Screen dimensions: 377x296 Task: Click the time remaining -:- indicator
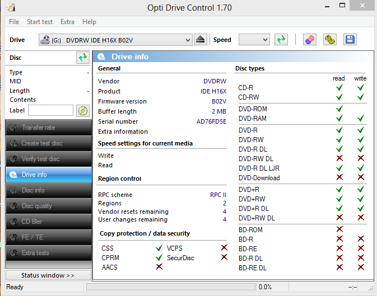coord(352,287)
